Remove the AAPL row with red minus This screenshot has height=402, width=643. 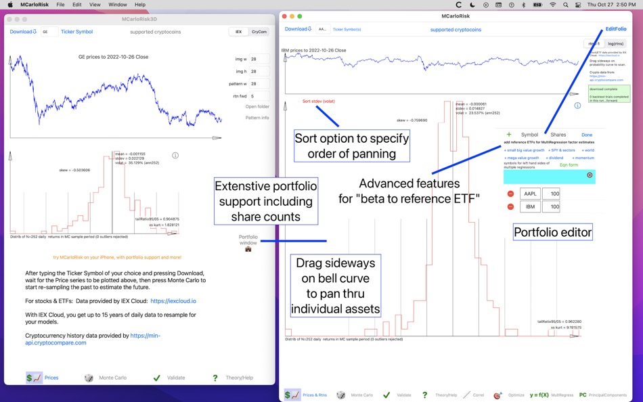tap(510, 194)
